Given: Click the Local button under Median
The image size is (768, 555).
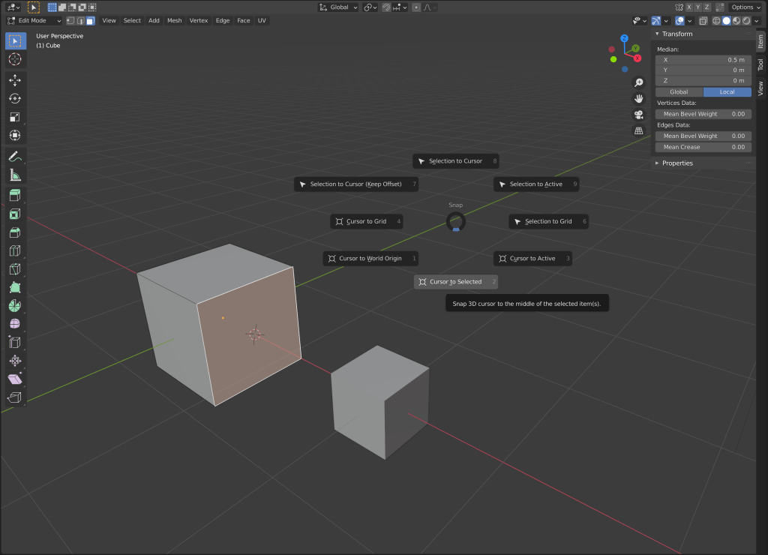Looking at the screenshot, I should [727, 91].
